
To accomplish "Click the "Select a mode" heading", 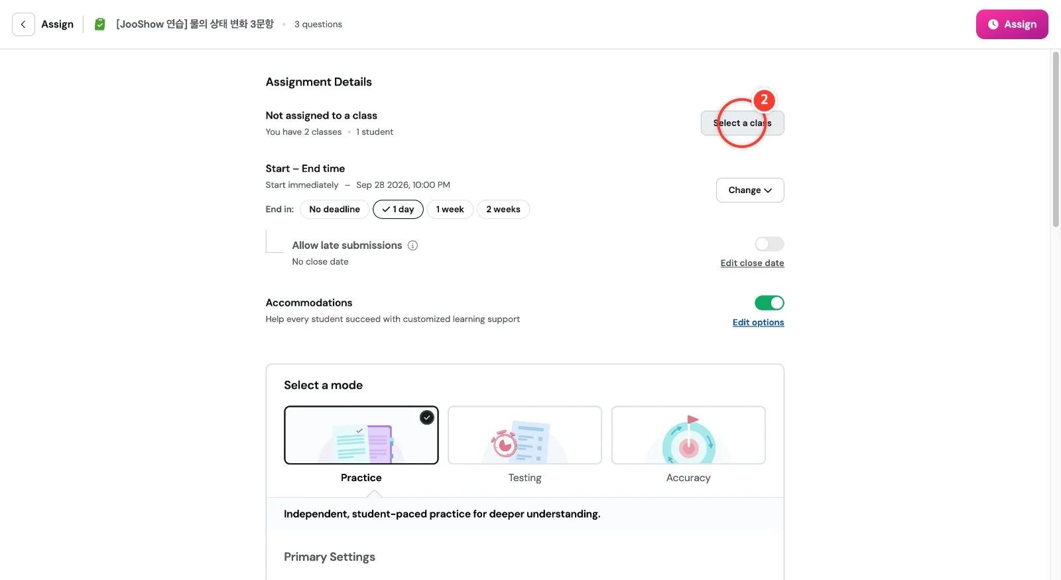I will click(x=324, y=386).
